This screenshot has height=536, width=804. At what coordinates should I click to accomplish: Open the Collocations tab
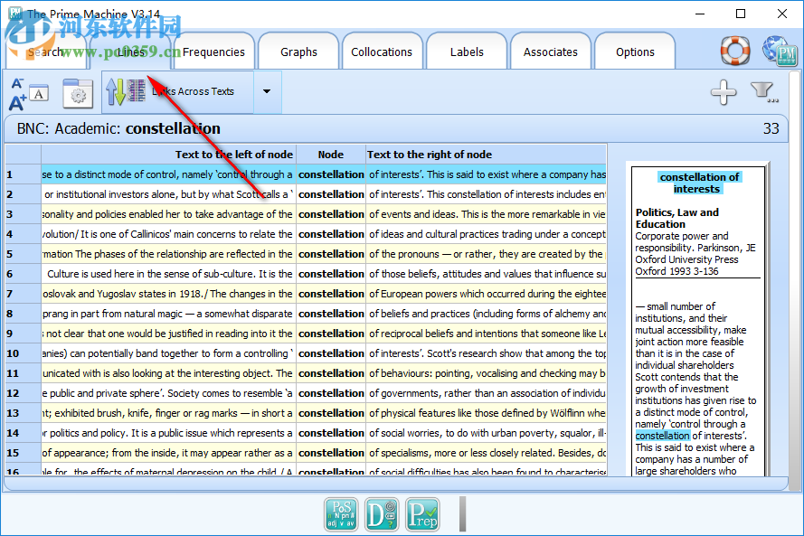[382, 52]
